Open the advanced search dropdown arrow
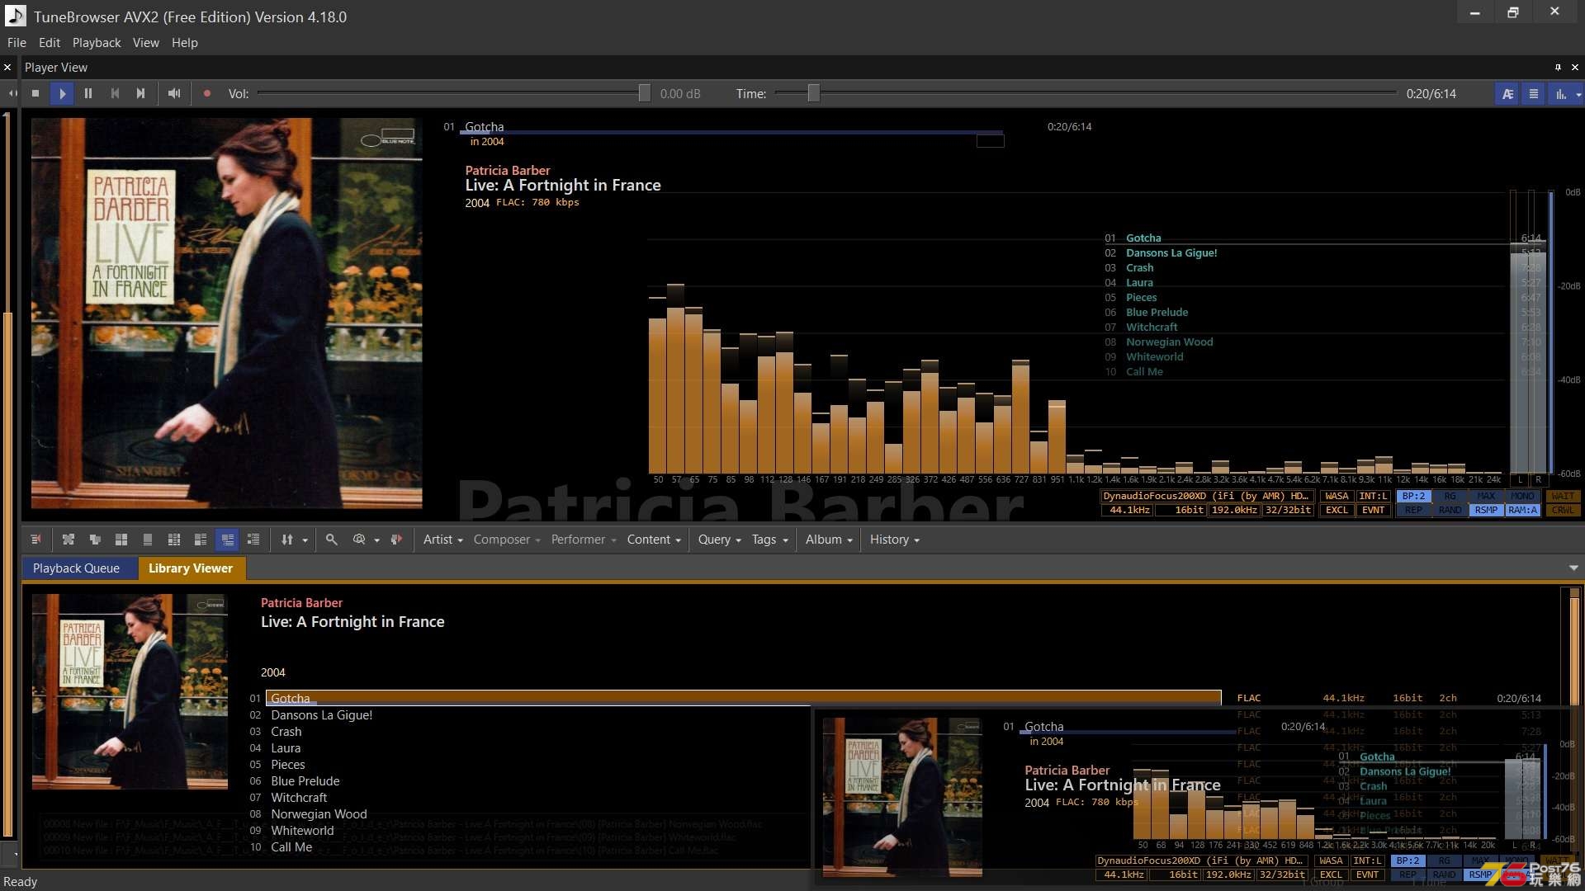The image size is (1585, 891). [x=377, y=540]
